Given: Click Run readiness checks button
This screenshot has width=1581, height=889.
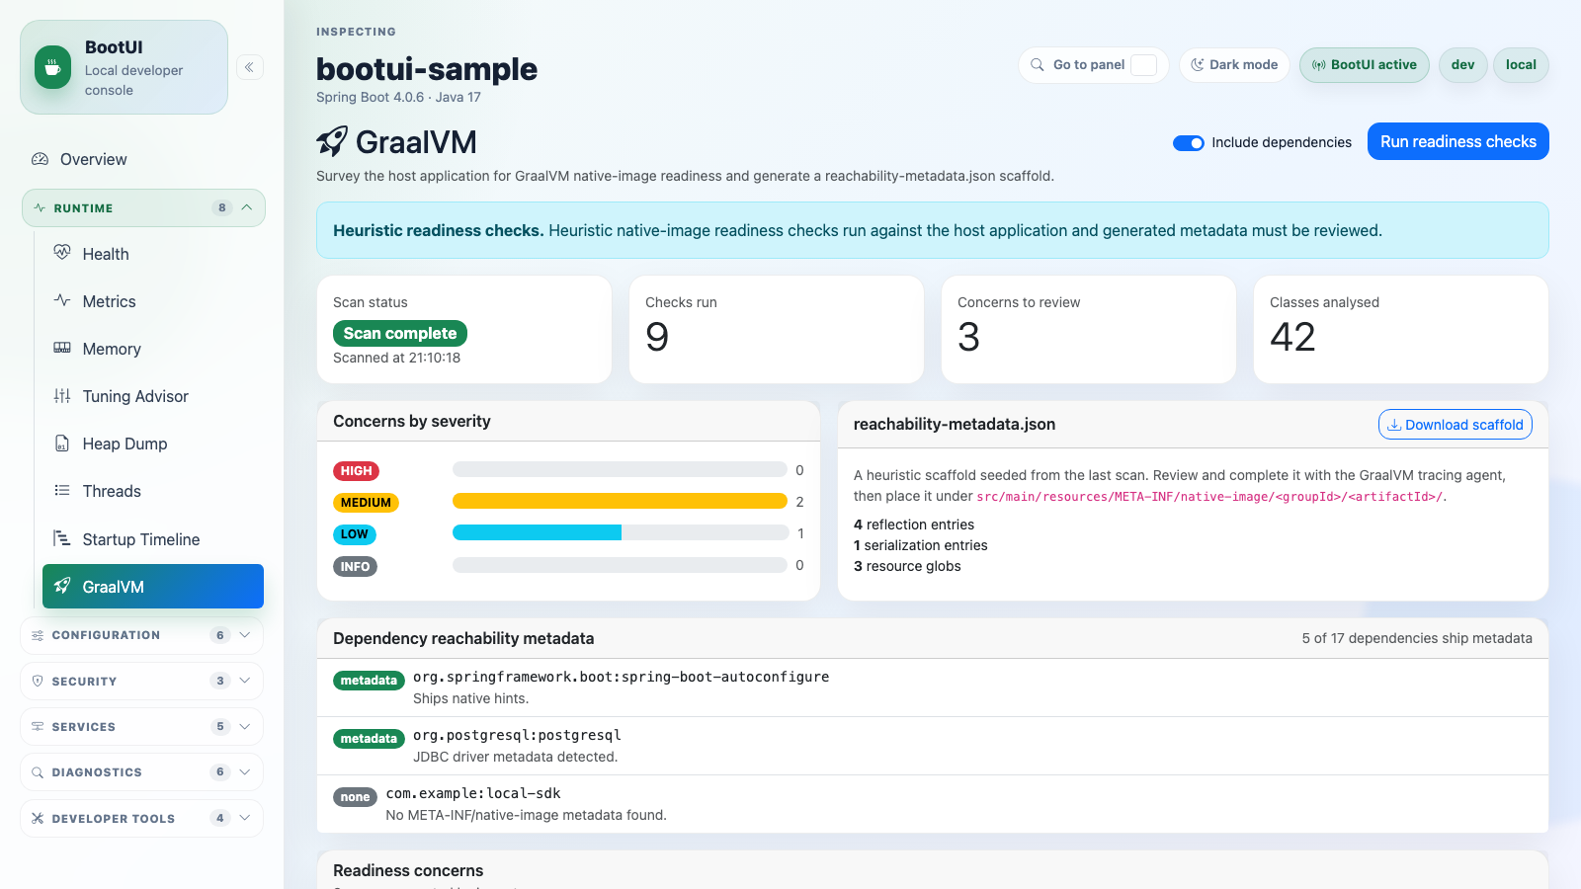Looking at the screenshot, I should (1457, 141).
